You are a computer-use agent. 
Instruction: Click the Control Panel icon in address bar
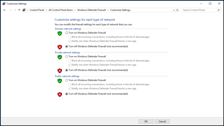click(24, 10)
